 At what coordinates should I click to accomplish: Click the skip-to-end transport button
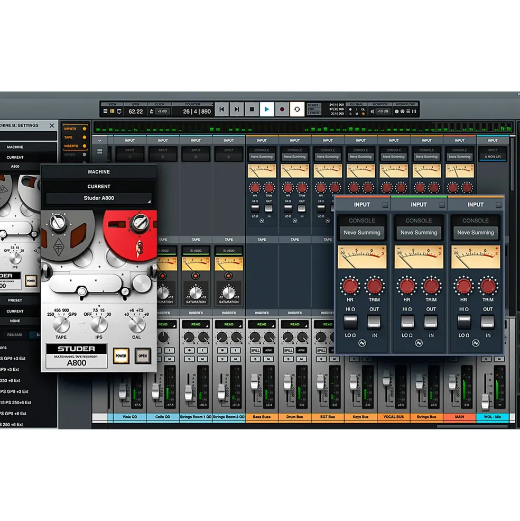(236, 109)
